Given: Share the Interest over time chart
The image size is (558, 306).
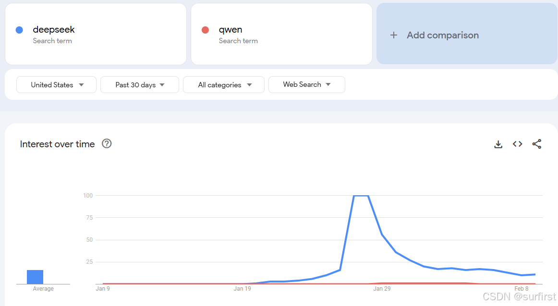Looking at the screenshot, I should (537, 144).
